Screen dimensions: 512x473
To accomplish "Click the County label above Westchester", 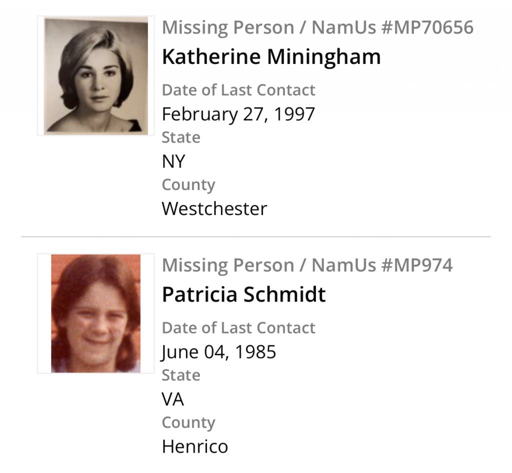I will click(x=188, y=184).
